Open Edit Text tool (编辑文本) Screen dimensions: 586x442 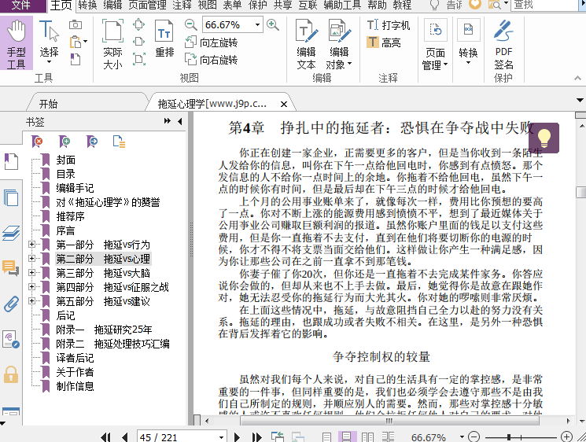coord(307,44)
